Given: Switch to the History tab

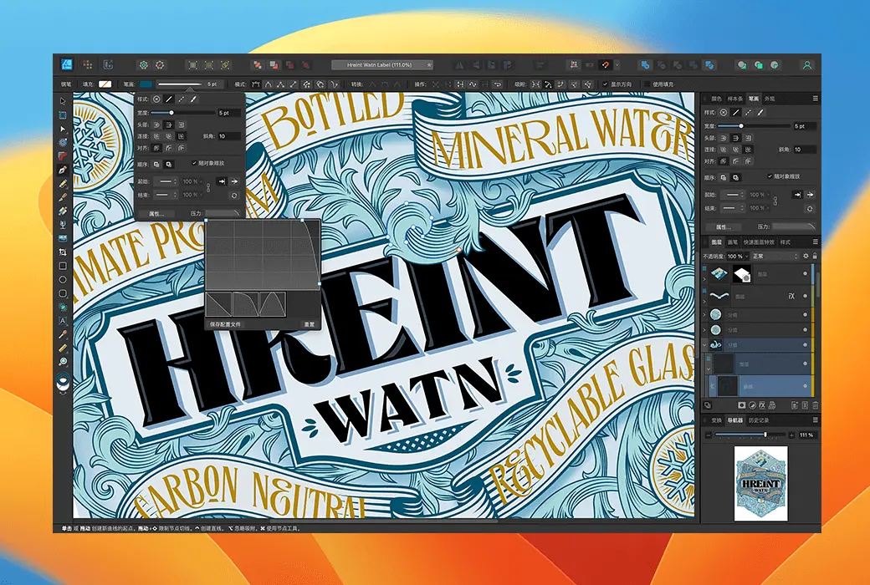Looking at the screenshot, I should point(758,420).
